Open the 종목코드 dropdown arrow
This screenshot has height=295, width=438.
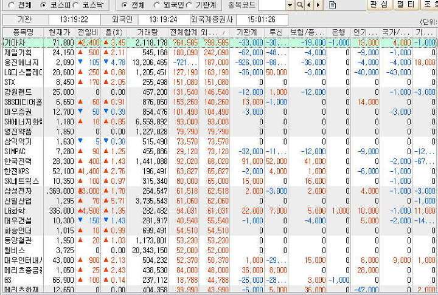pos(290,5)
